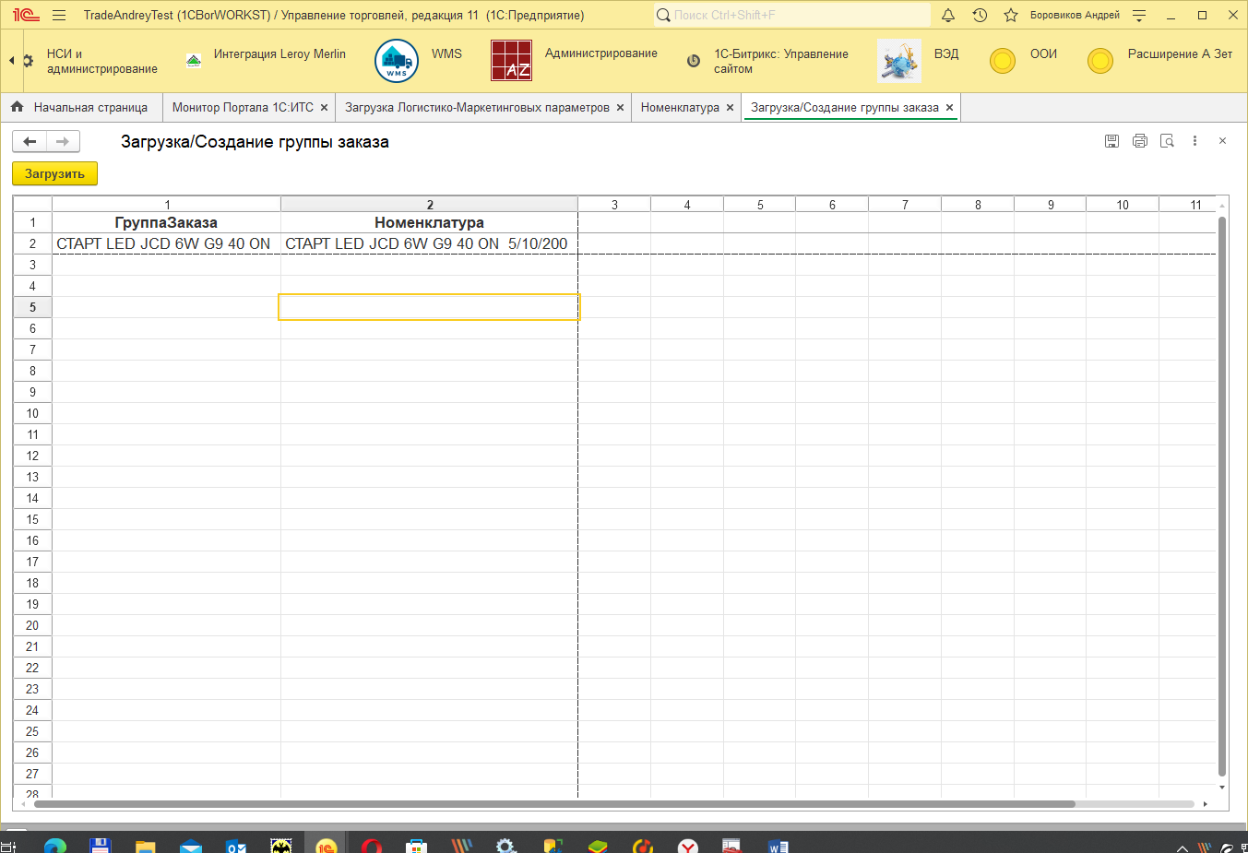Image resolution: width=1248 pixels, height=853 pixels.
Task: Click the Загрузить button
Action: pyautogui.click(x=54, y=173)
